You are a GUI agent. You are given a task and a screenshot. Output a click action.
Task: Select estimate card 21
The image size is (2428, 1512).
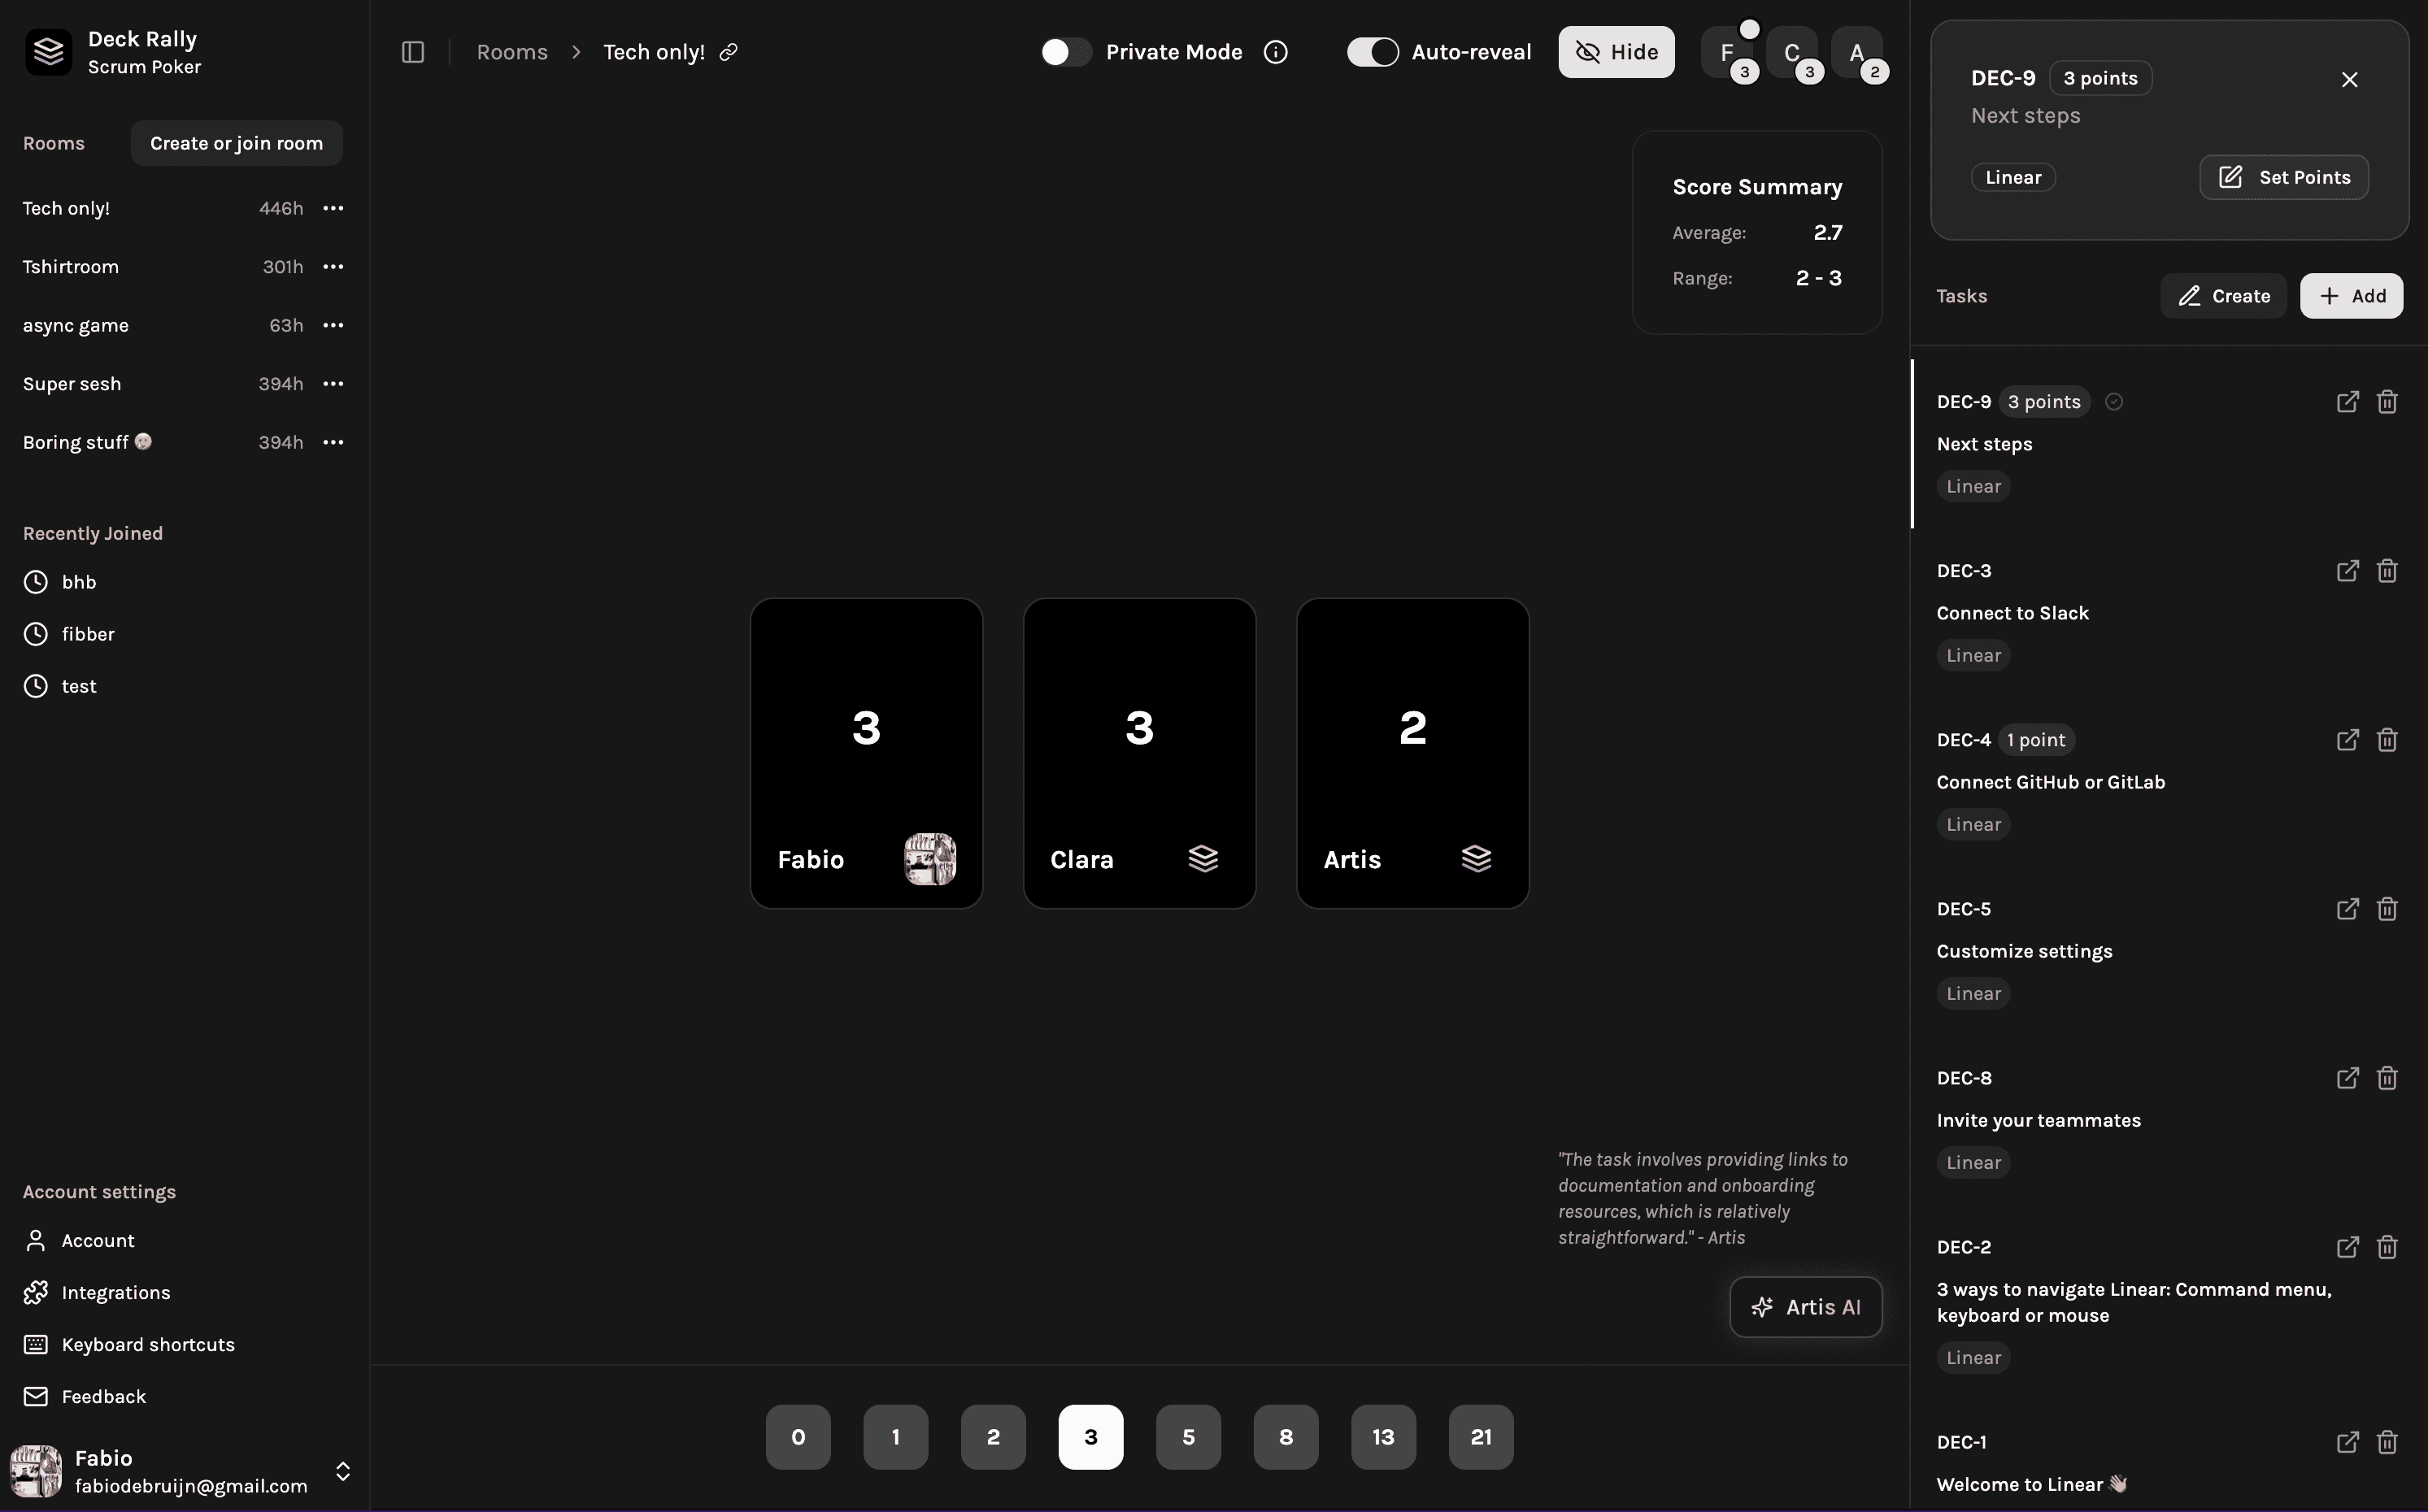pos(1481,1437)
